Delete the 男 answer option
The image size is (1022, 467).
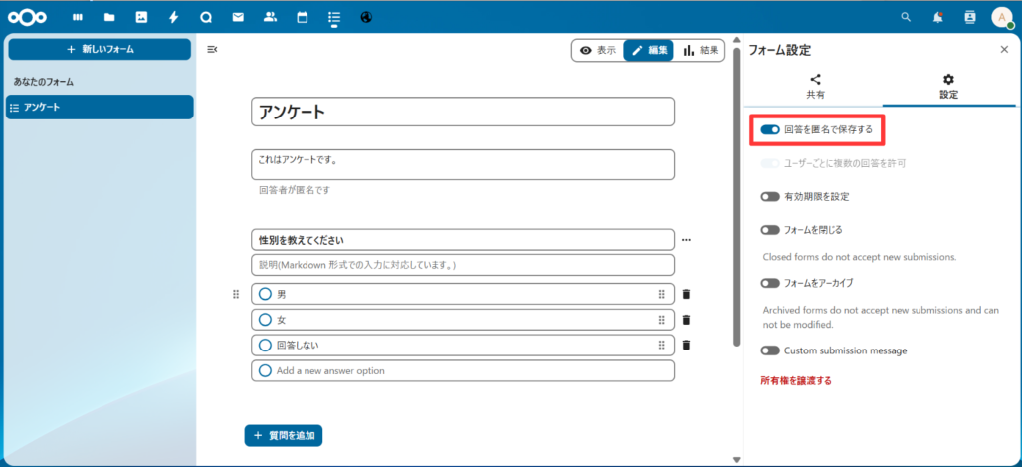coord(686,294)
